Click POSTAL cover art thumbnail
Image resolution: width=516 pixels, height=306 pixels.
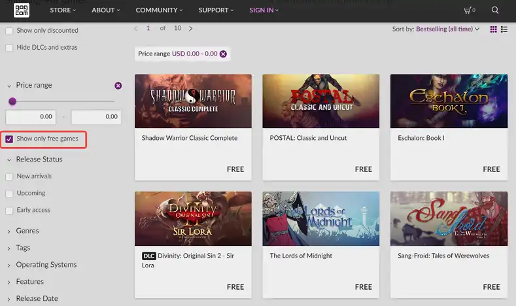point(321,101)
